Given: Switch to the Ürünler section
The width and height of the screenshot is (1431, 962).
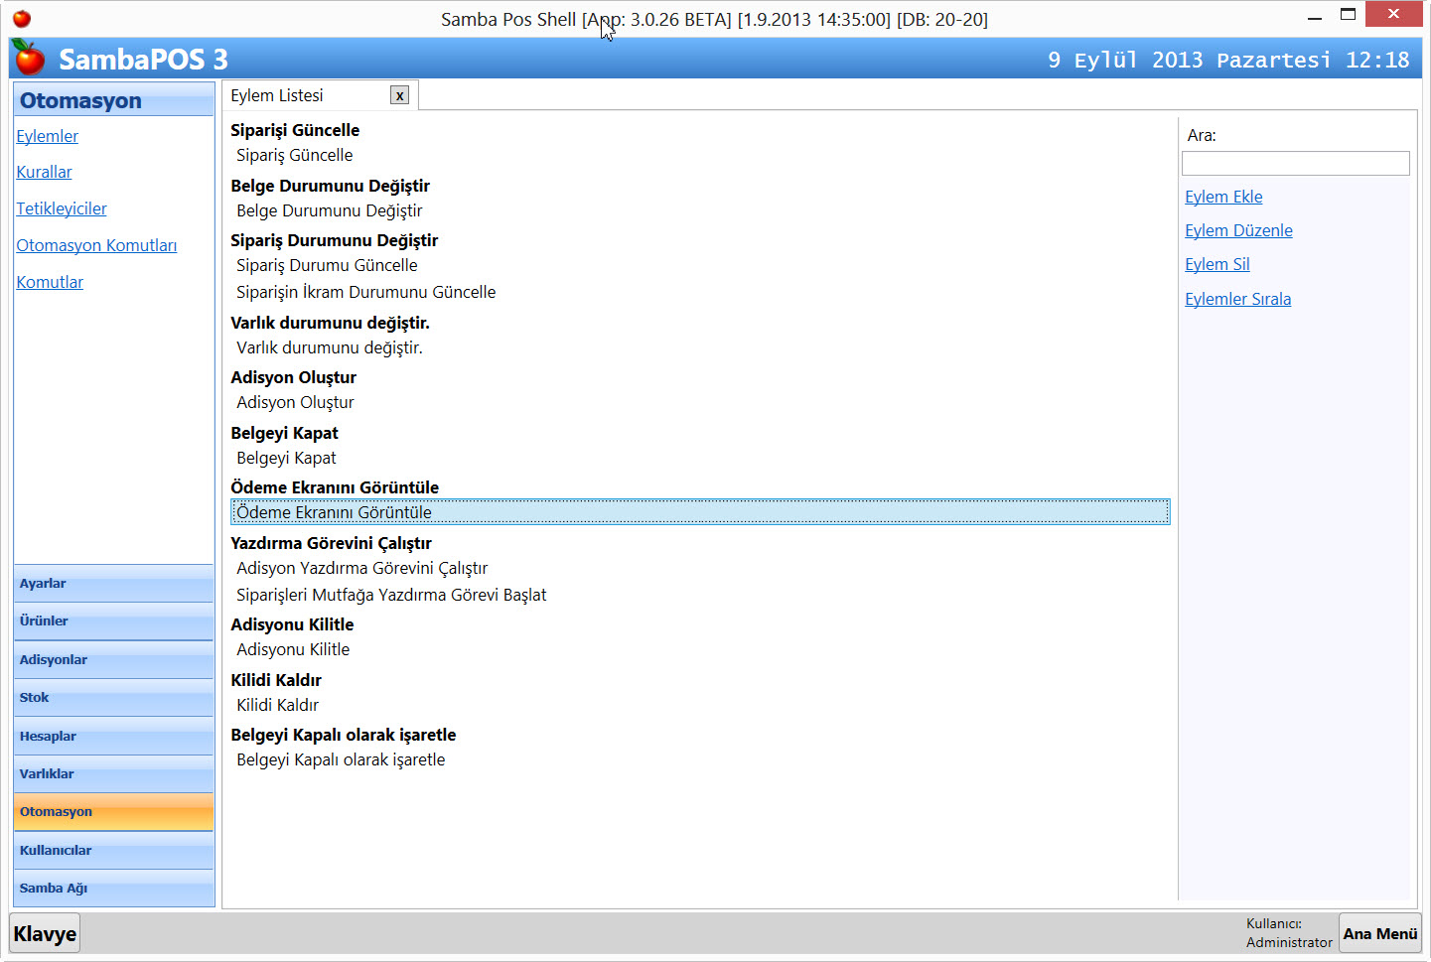Looking at the screenshot, I should [x=113, y=621].
